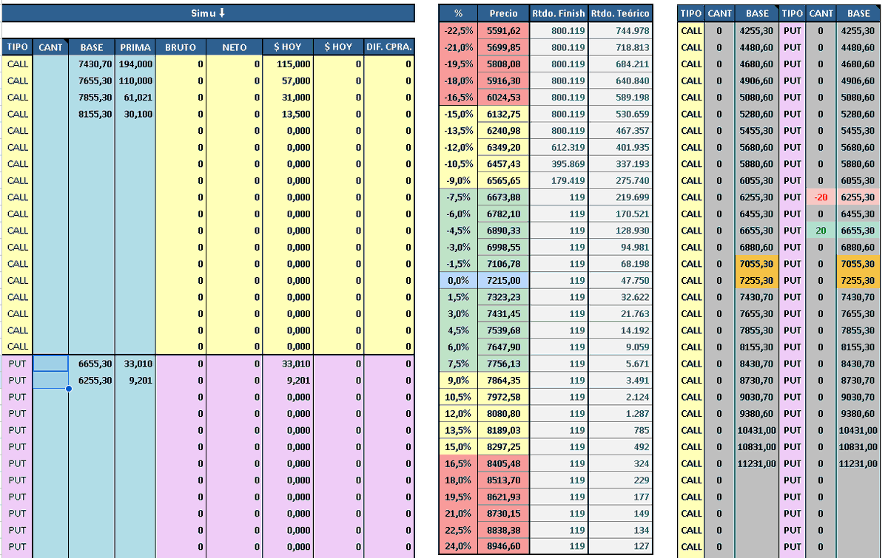The image size is (888, 558).
Task: Click the % column header
Action: pyautogui.click(x=458, y=13)
